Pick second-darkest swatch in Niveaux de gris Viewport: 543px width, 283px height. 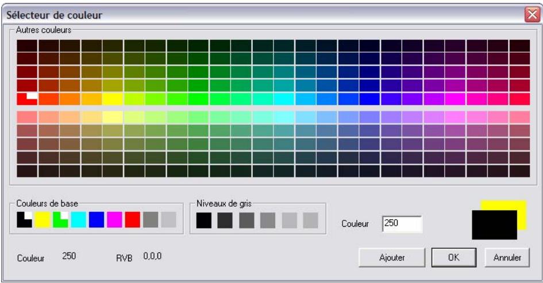pos(225,220)
